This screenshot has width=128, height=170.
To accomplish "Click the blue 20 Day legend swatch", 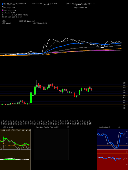I will click(x=3, y=4).
